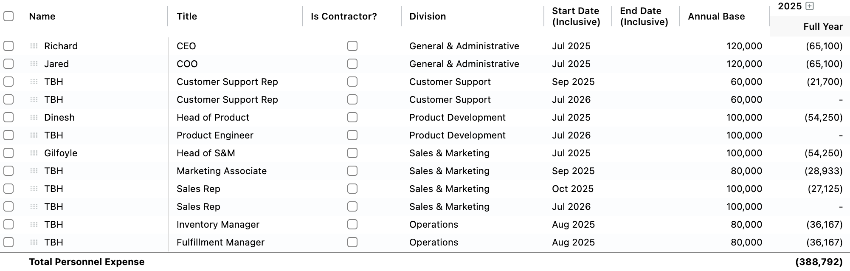Click the drag handle beside Dinesh
The width and height of the screenshot is (850, 271).
tap(34, 117)
